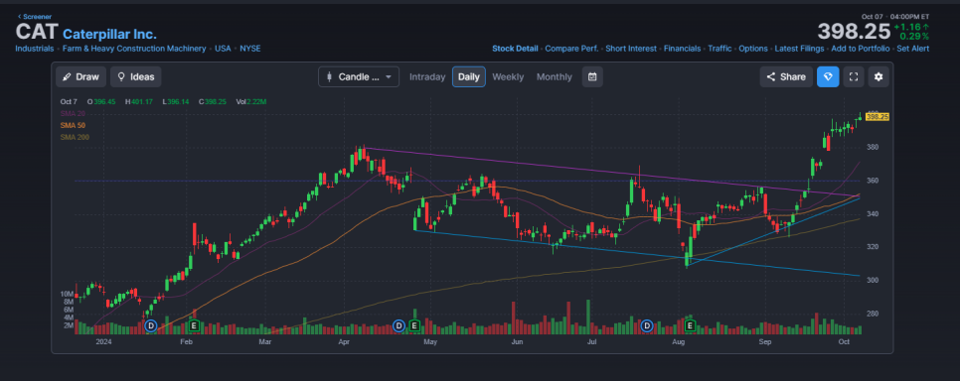This screenshot has height=381, width=960.
Task: Open the Short Interest link
Action: tap(631, 49)
